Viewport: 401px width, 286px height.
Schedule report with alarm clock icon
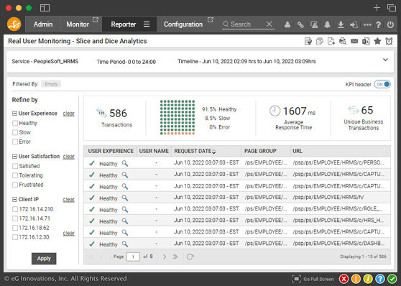pos(389,41)
